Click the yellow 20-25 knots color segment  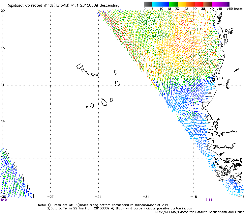click(x=182, y=4)
